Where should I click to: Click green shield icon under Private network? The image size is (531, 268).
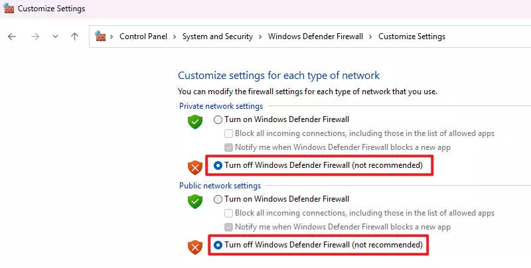(x=194, y=121)
